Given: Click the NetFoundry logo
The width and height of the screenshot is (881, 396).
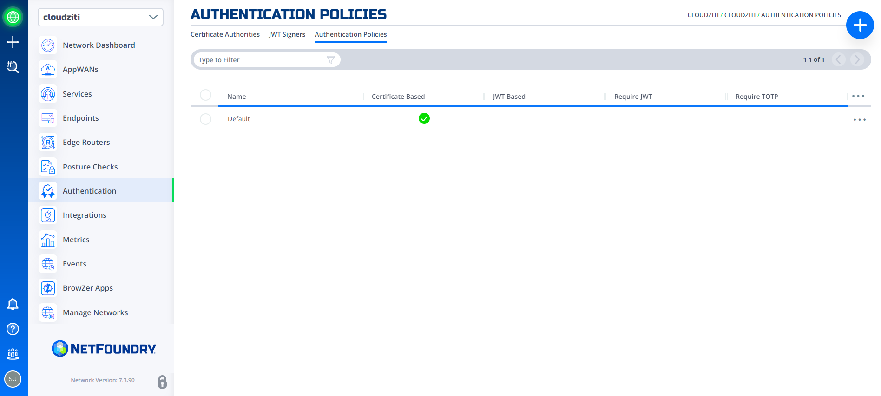Looking at the screenshot, I should point(104,349).
